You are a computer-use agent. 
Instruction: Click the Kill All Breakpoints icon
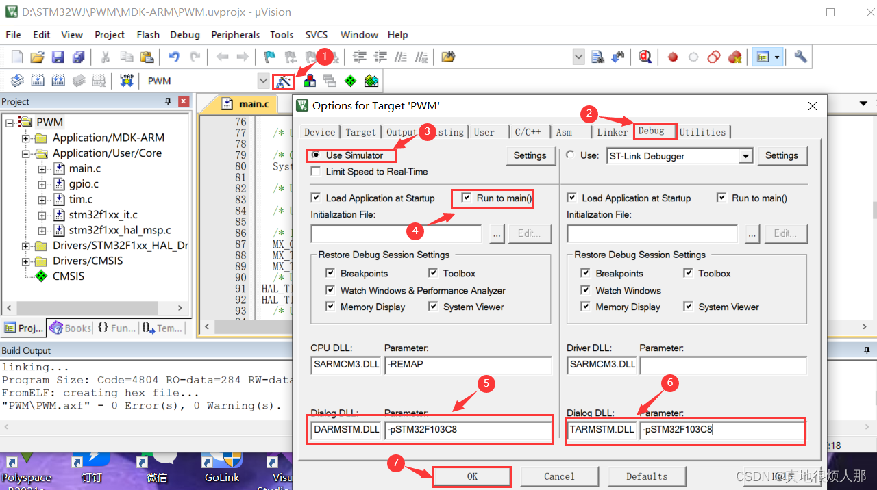(734, 56)
